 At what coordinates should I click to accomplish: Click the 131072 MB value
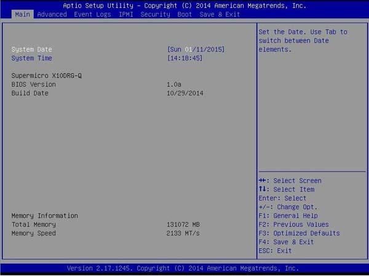pos(183,224)
